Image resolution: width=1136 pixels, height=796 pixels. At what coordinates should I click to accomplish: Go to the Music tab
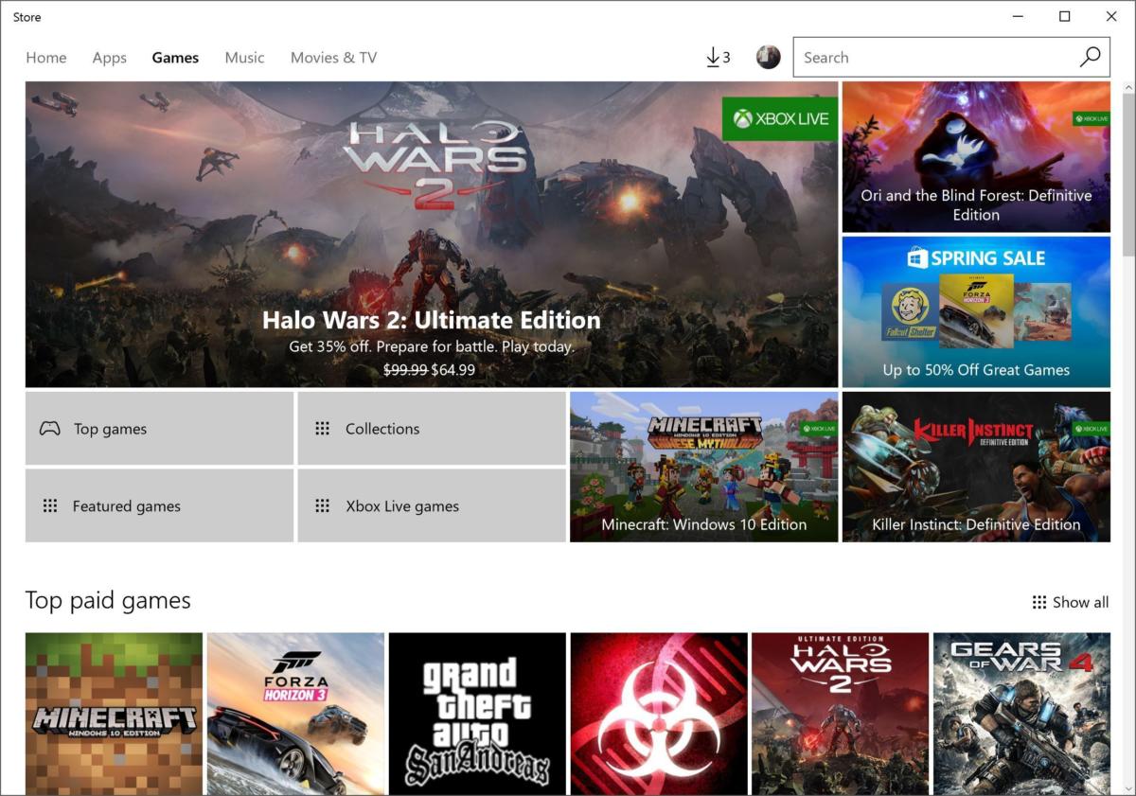244,58
